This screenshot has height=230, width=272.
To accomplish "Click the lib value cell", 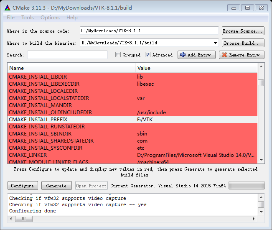I will pyautogui.click(x=196, y=77).
